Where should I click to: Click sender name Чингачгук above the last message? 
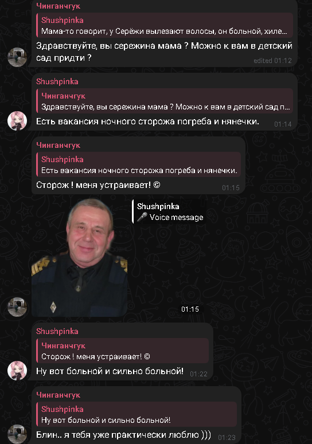58,395
